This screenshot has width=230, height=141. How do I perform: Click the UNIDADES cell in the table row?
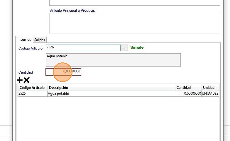coord(210,94)
